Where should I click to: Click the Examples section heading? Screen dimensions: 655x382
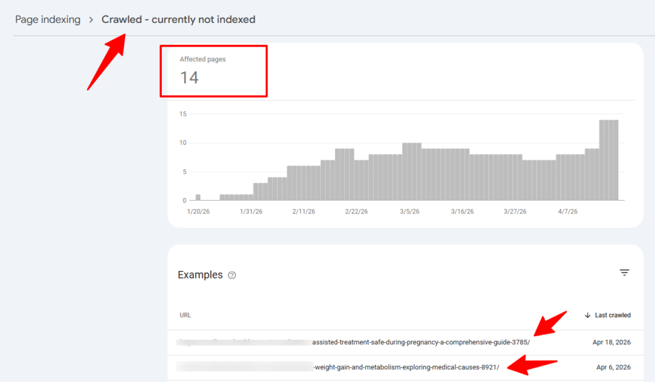pos(200,275)
